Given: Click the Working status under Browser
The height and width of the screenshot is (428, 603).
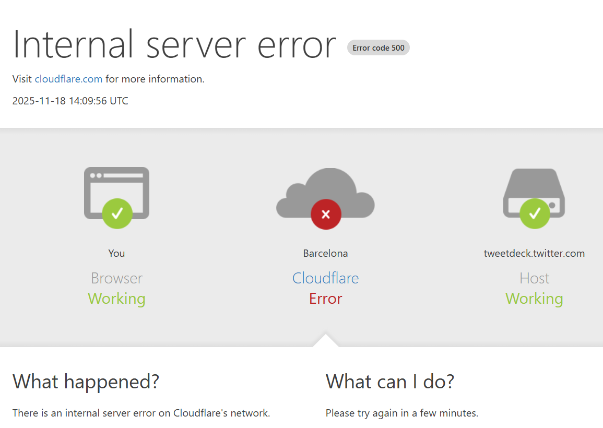Looking at the screenshot, I should pos(116,299).
